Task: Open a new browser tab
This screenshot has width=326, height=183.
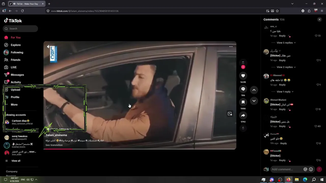Action: tap(49, 4)
